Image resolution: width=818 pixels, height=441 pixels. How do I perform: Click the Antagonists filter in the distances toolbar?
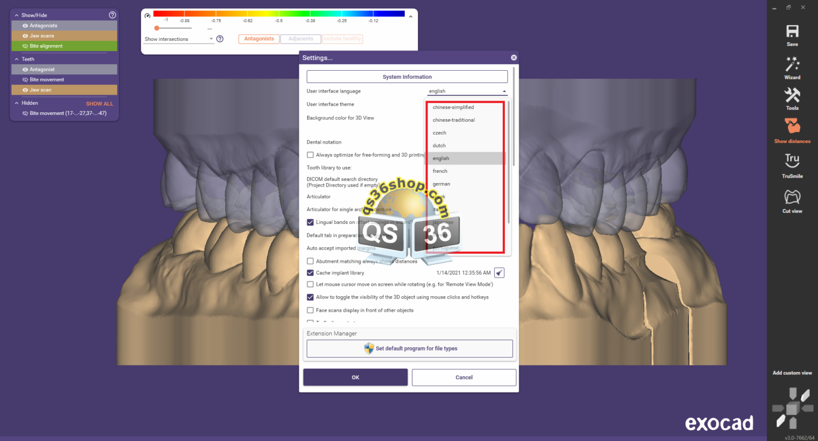(259, 39)
